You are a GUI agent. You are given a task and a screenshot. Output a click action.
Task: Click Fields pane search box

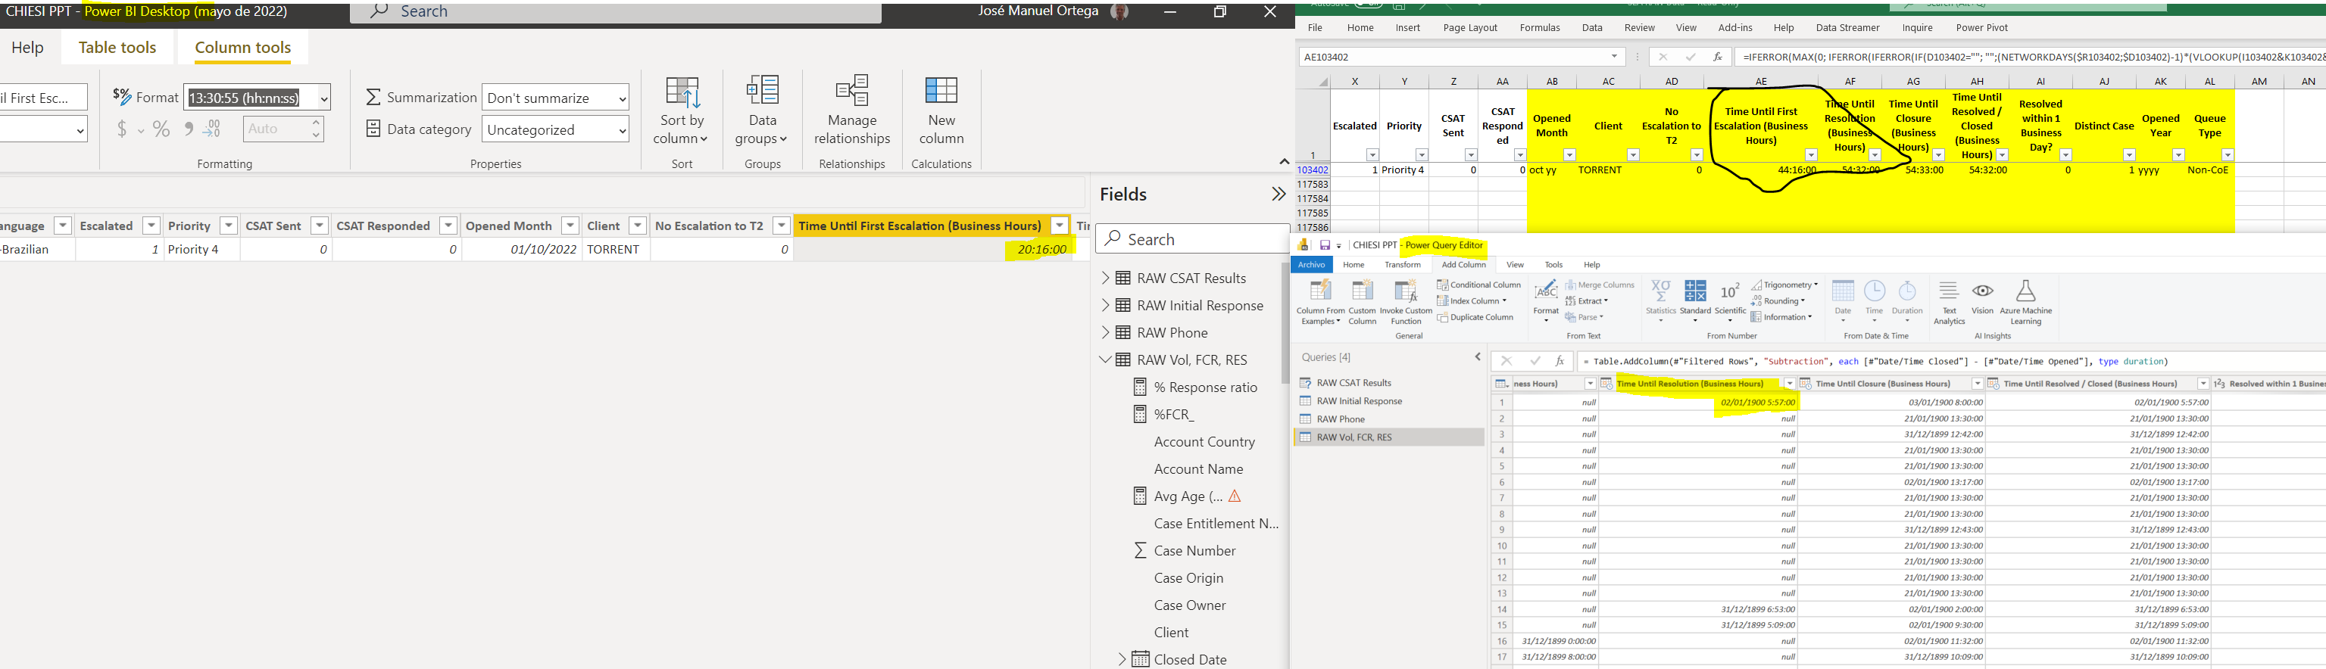1192,239
